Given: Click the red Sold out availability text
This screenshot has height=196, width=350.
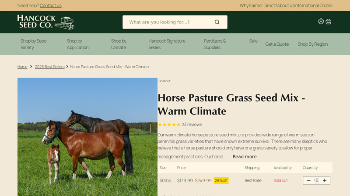Looking at the screenshot, I should (x=280, y=180).
